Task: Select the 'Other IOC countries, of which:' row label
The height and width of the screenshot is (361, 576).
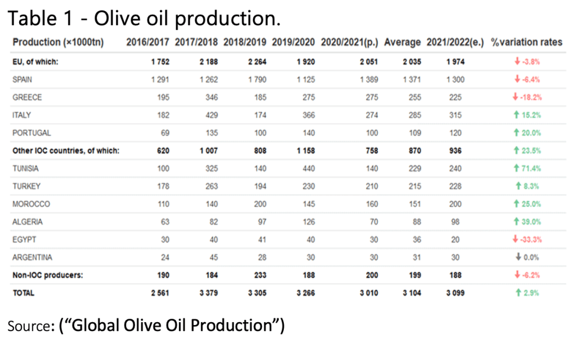Action: tap(66, 151)
